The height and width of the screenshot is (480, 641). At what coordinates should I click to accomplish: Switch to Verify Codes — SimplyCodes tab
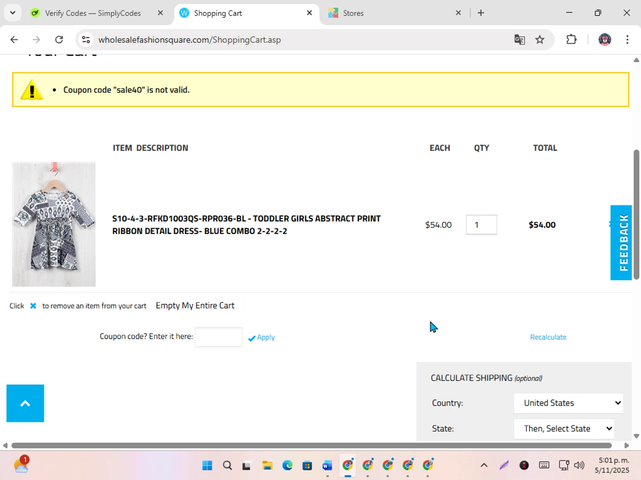93,13
